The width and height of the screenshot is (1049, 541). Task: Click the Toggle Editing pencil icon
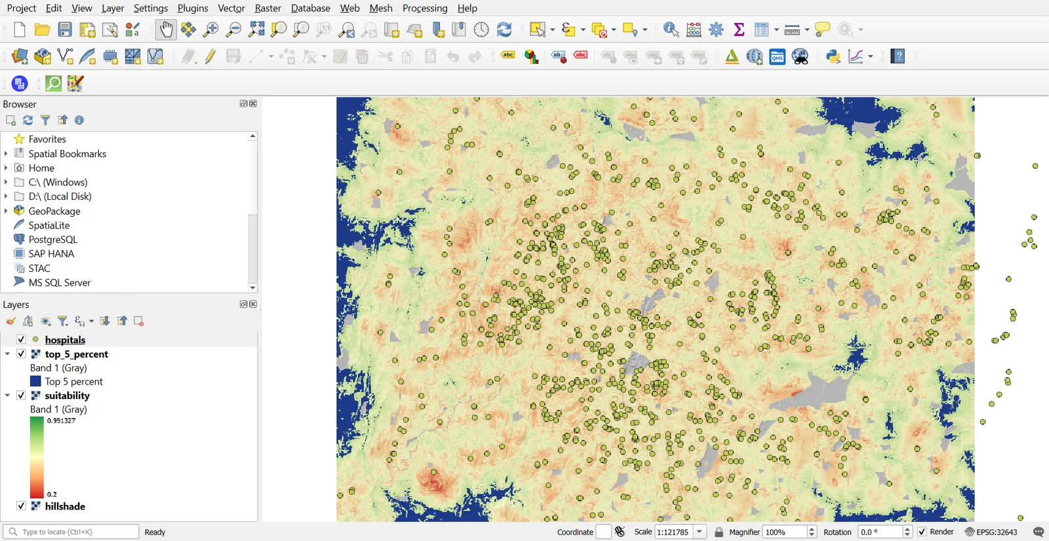click(x=210, y=57)
